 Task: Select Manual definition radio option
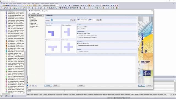[x=78, y=29]
